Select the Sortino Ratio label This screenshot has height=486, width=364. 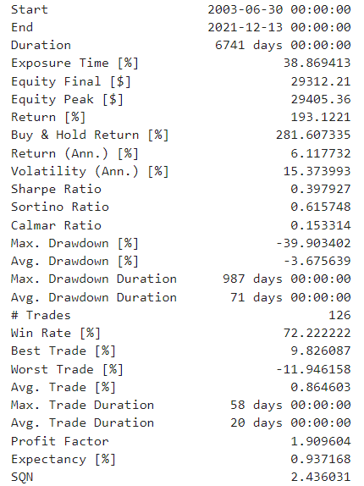pyautogui.click(x=60, y=207)
